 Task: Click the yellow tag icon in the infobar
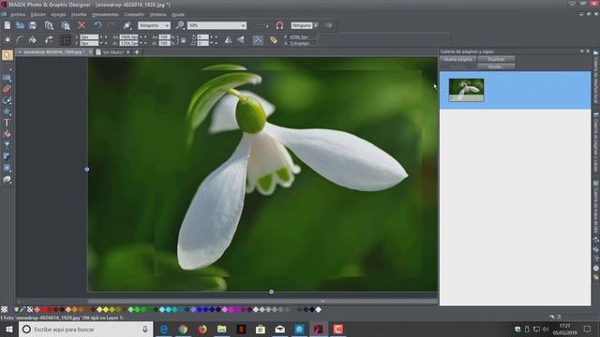click(x=273, y=39)
